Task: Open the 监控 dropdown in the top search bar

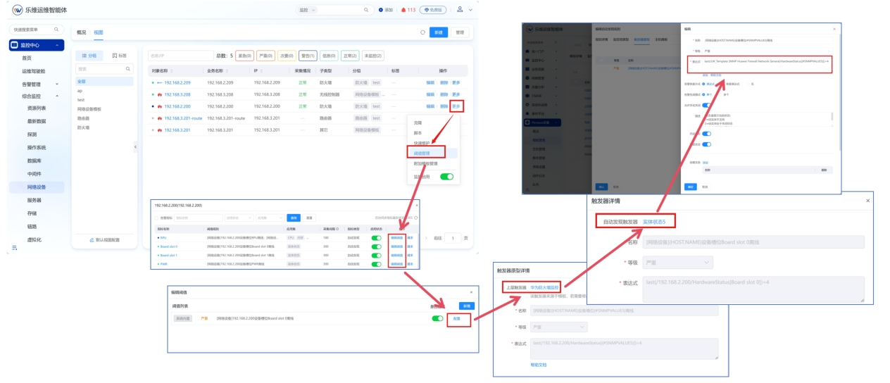Action: pos(307,10)
